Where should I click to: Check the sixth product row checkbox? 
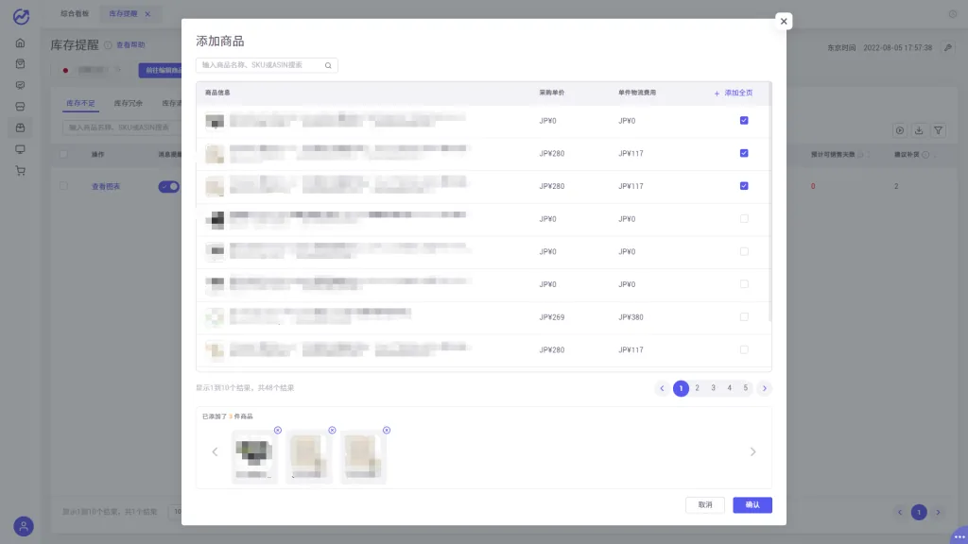point(744,284)
